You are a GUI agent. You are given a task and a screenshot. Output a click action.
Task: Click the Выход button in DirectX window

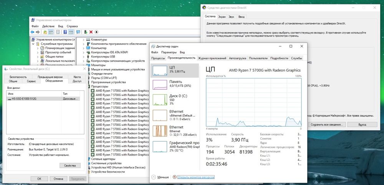click(362, 124)
